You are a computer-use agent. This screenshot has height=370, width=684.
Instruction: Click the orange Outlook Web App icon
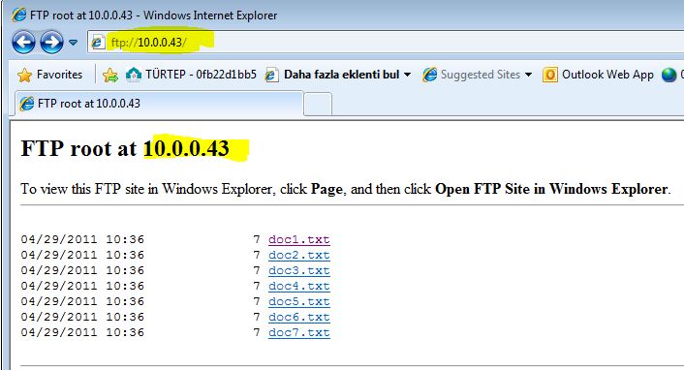click(x=549, y=75)
